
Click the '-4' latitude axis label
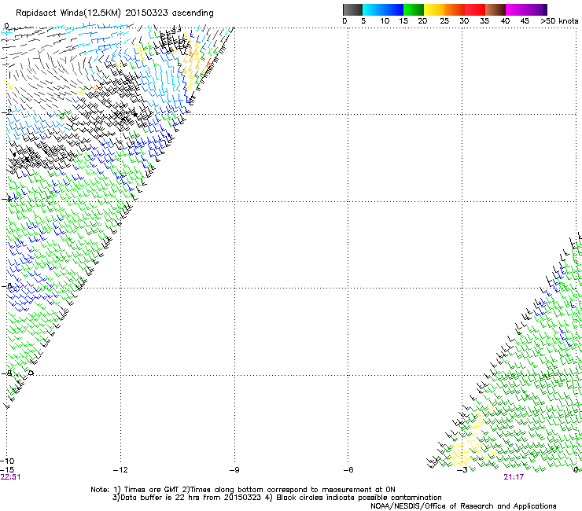(x=6, y=199)
